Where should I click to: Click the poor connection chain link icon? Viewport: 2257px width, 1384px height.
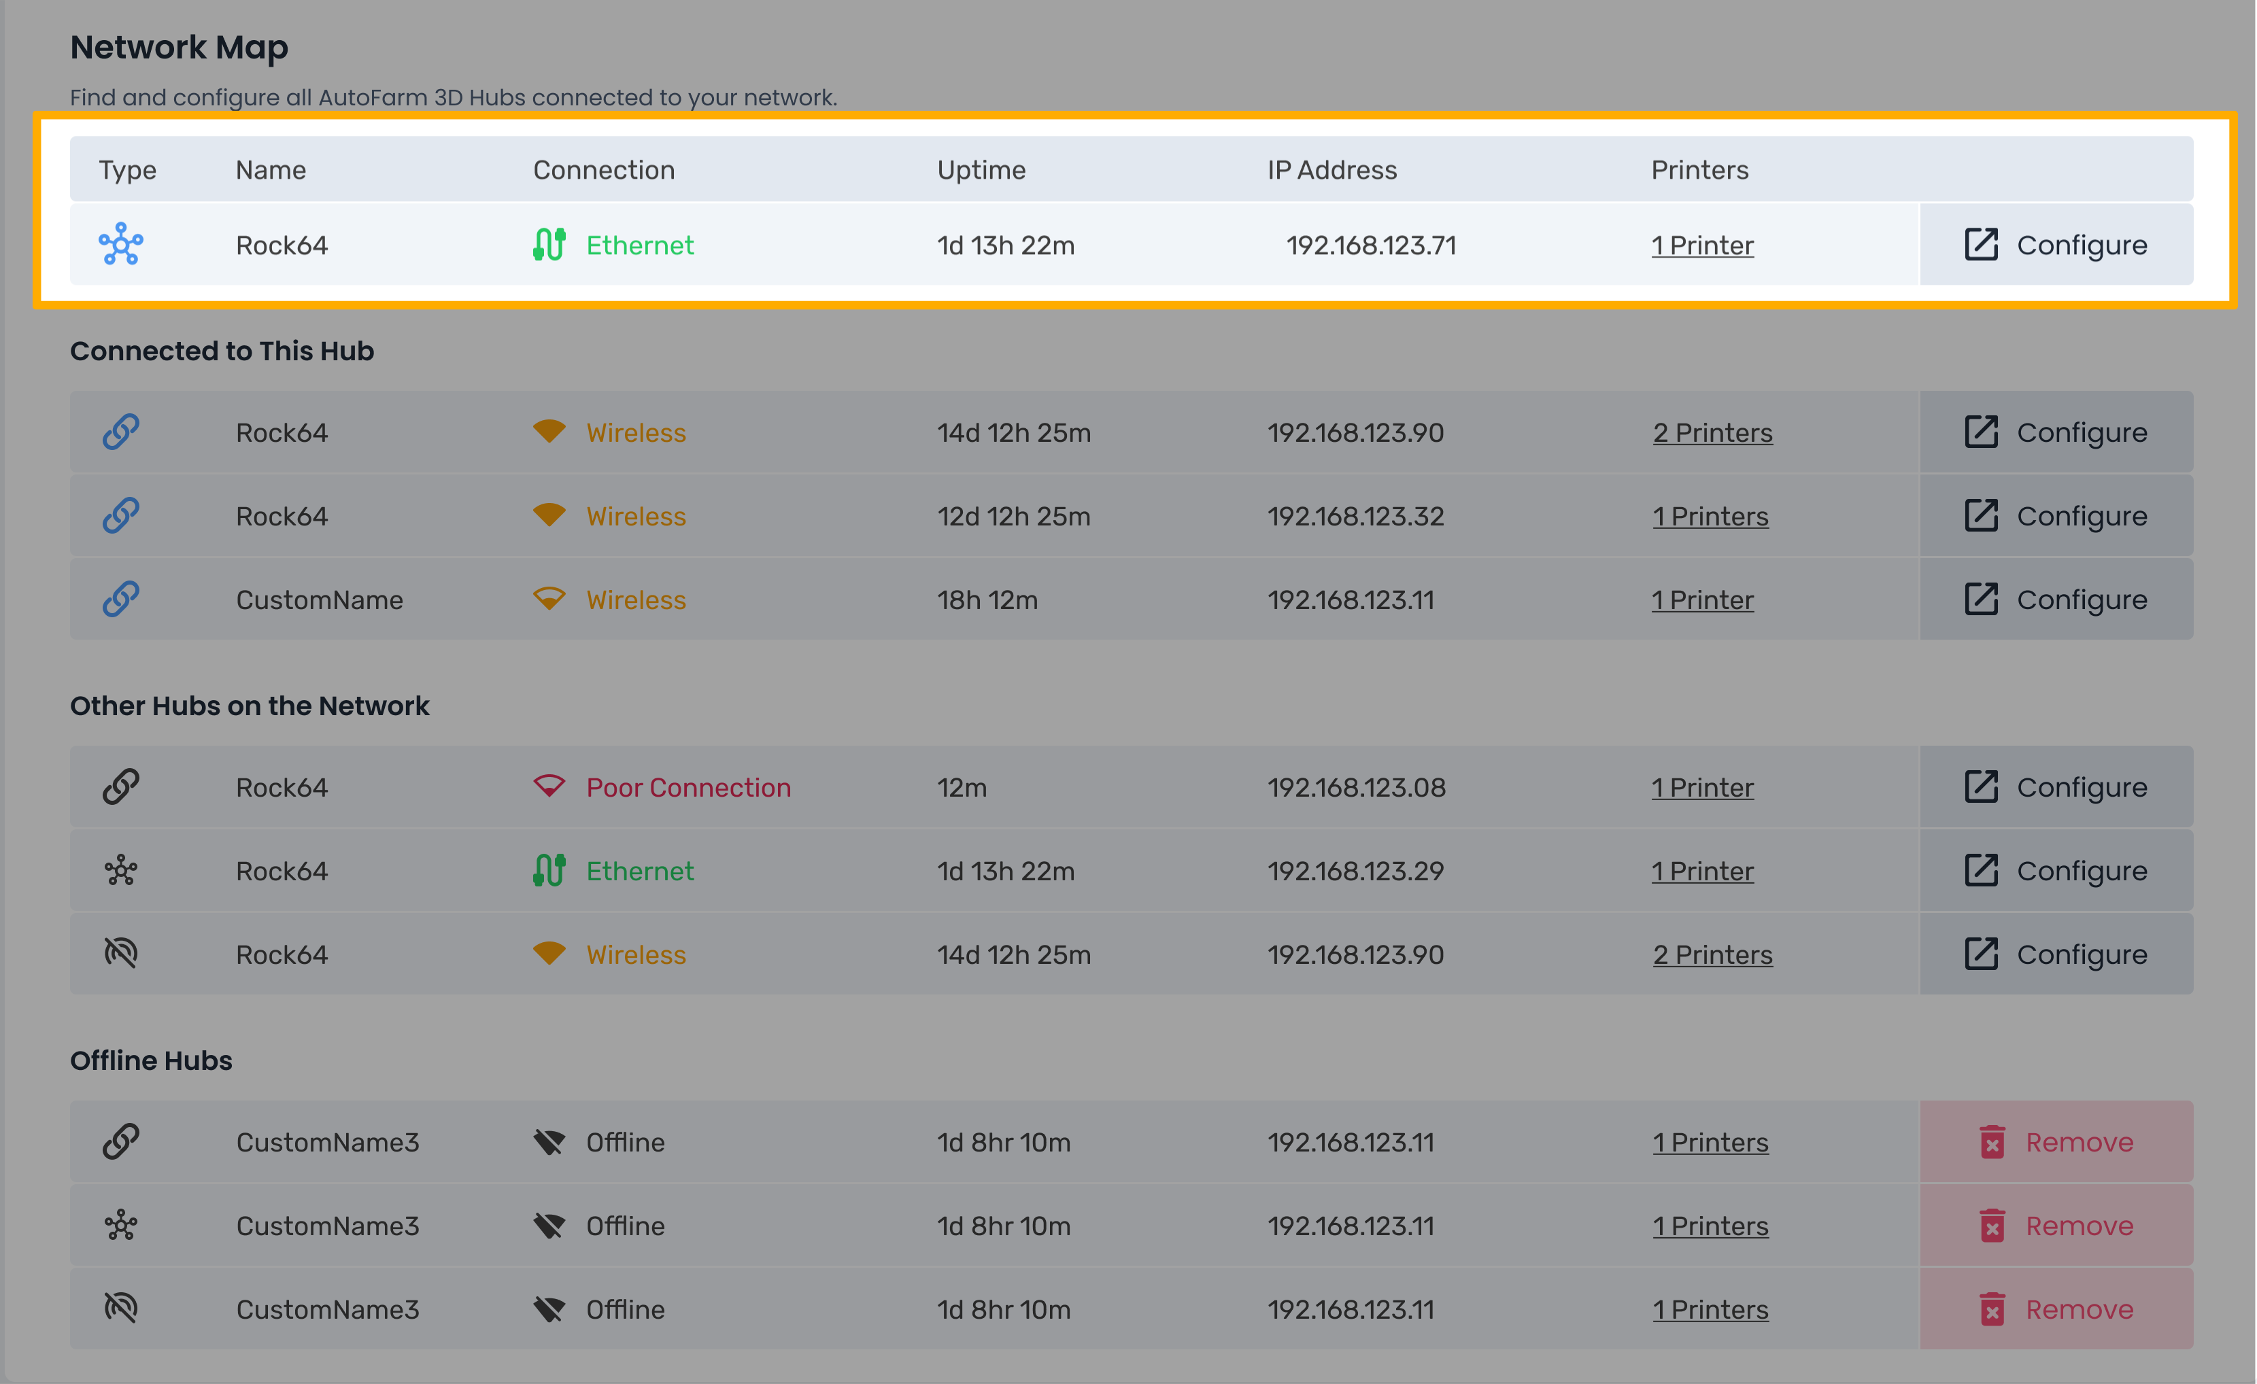(x=122, y=788)
